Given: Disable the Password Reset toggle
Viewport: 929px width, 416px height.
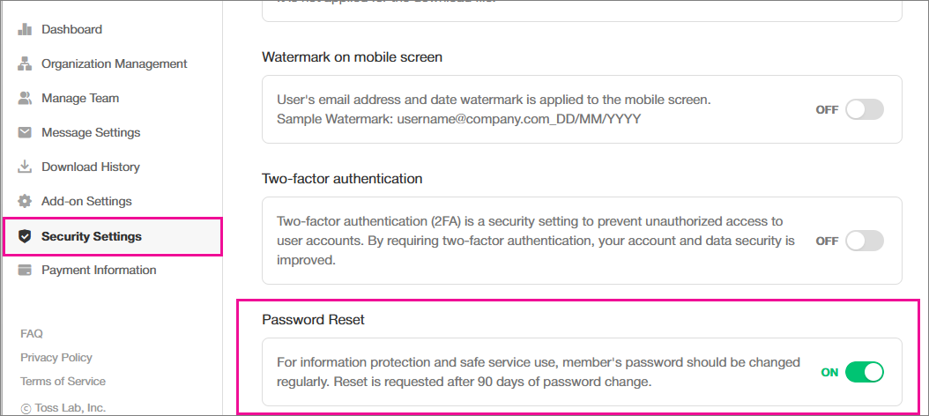Looking at the screenshot, I should pyautogui.click(x=864, y=372).
